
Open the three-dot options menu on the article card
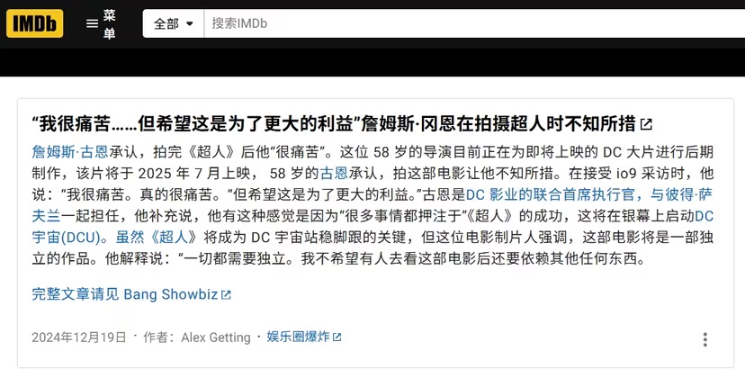(x=705, y=339)
